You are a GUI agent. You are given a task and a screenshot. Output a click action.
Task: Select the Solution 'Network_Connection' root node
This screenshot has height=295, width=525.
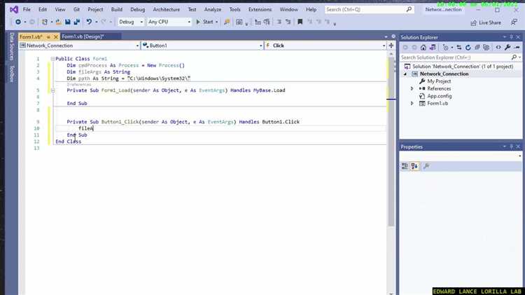pyautogui.click(x=463, y=67)
